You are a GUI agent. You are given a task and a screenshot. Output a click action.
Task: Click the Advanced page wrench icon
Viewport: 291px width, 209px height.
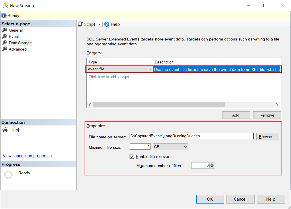pyautogui.click(x=5, y=49)
